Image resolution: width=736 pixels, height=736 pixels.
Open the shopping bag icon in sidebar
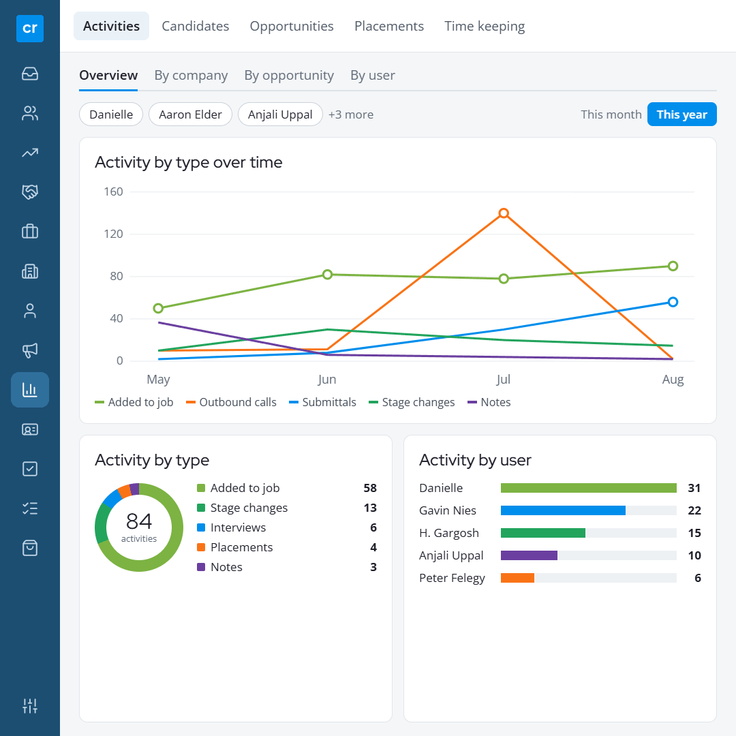tap(29, 548)
